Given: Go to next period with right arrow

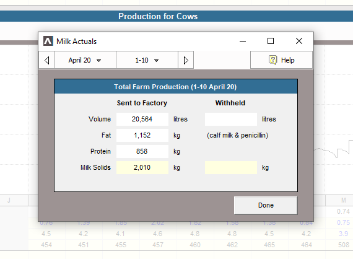Looking at the screenshot, I should pyautogui.click(x=186, y=60).
